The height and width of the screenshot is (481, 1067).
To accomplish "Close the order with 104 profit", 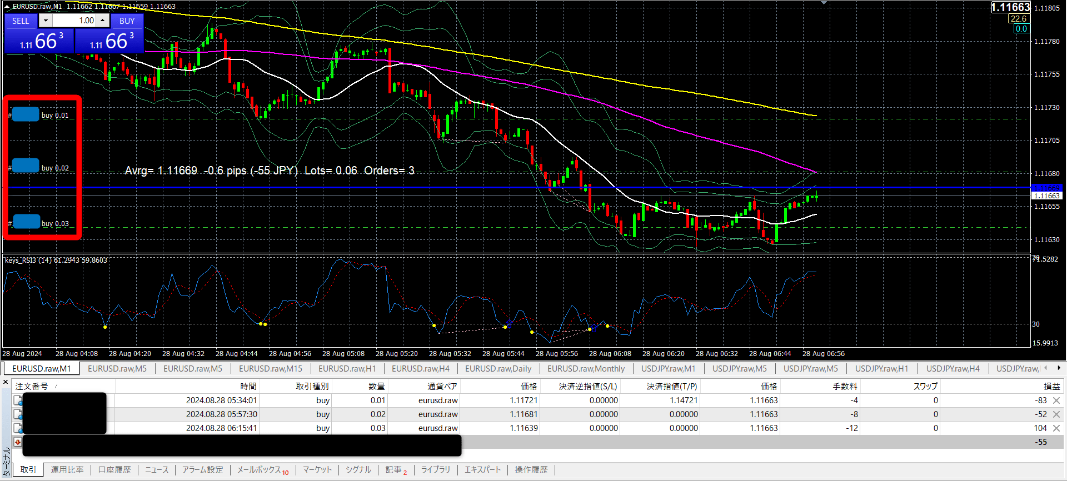I will [1056, 428].
